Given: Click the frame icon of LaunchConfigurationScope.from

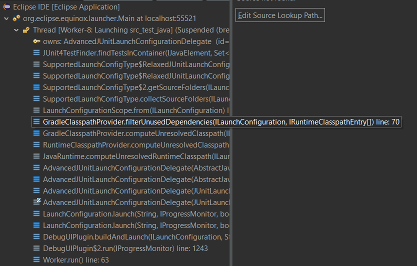Looking at the screenshot, I should tap(36, 110).
